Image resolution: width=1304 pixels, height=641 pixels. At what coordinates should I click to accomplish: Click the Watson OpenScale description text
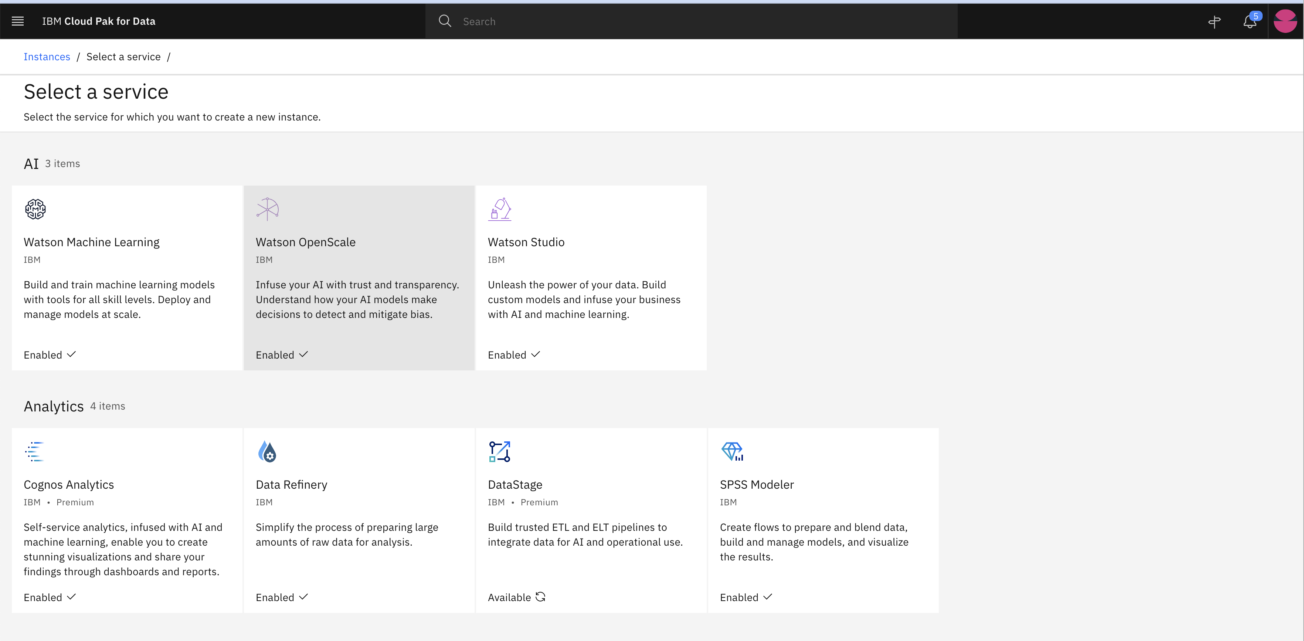pos(357,299)
